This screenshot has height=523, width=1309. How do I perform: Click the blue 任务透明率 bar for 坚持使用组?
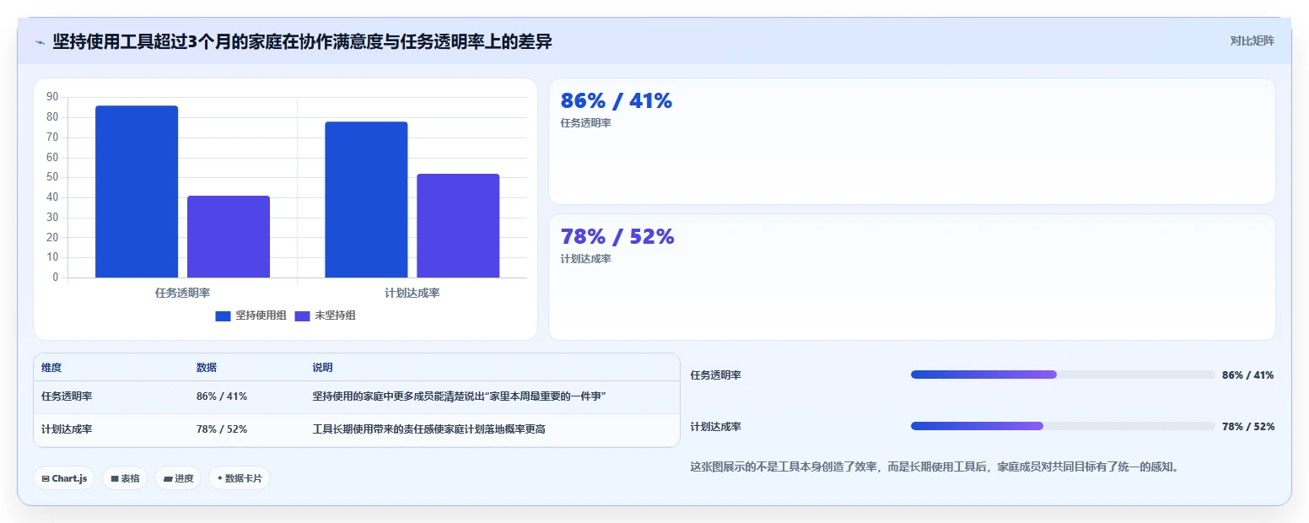(137, 191)
